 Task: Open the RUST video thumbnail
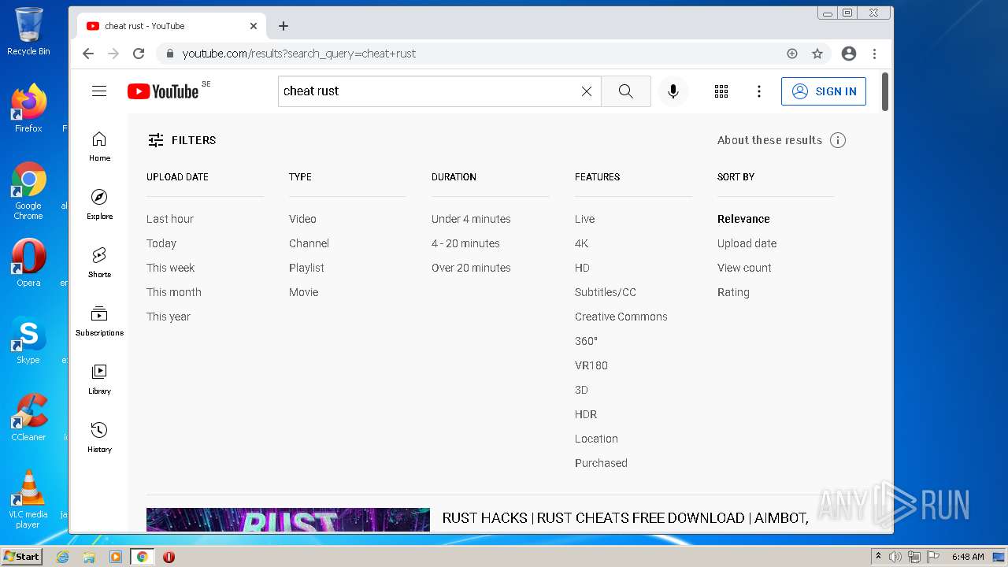288,520
